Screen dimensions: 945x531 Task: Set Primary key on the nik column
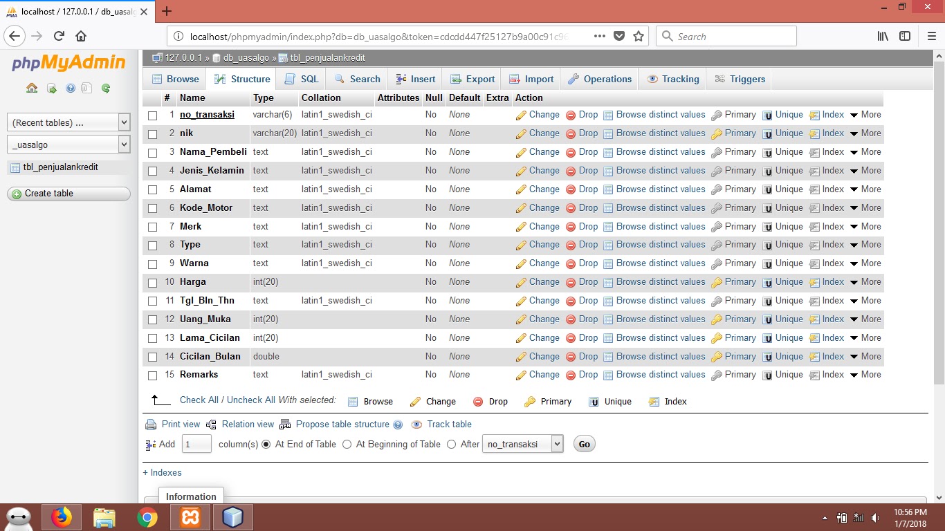[739, 133]
